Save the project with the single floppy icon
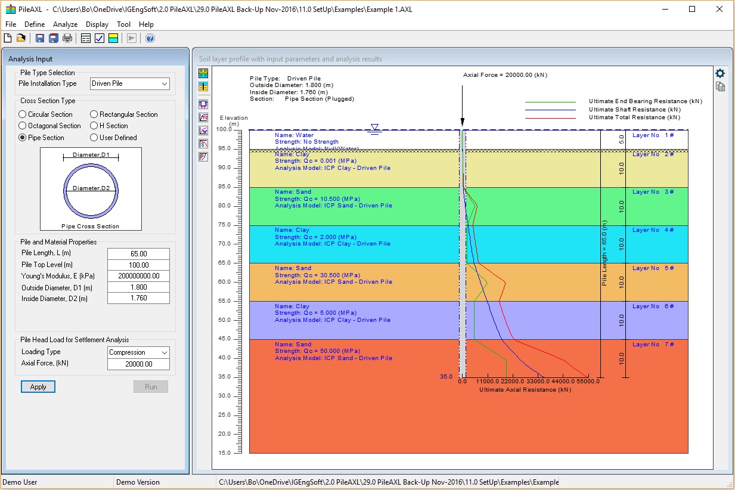The image size is (735, 490). [x=40, y=38]
